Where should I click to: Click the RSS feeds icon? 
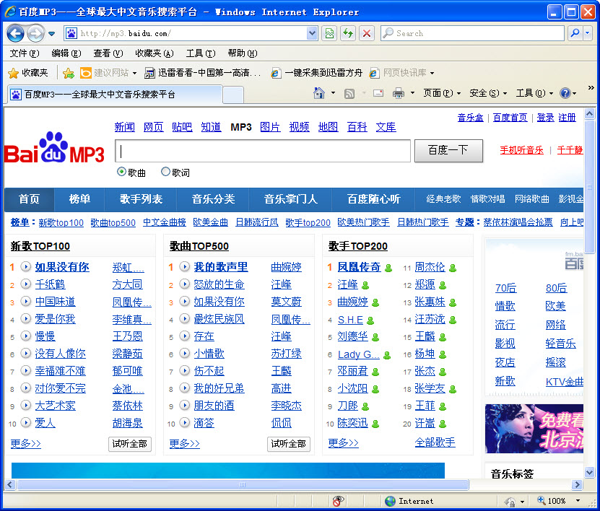tap(349, 94)
